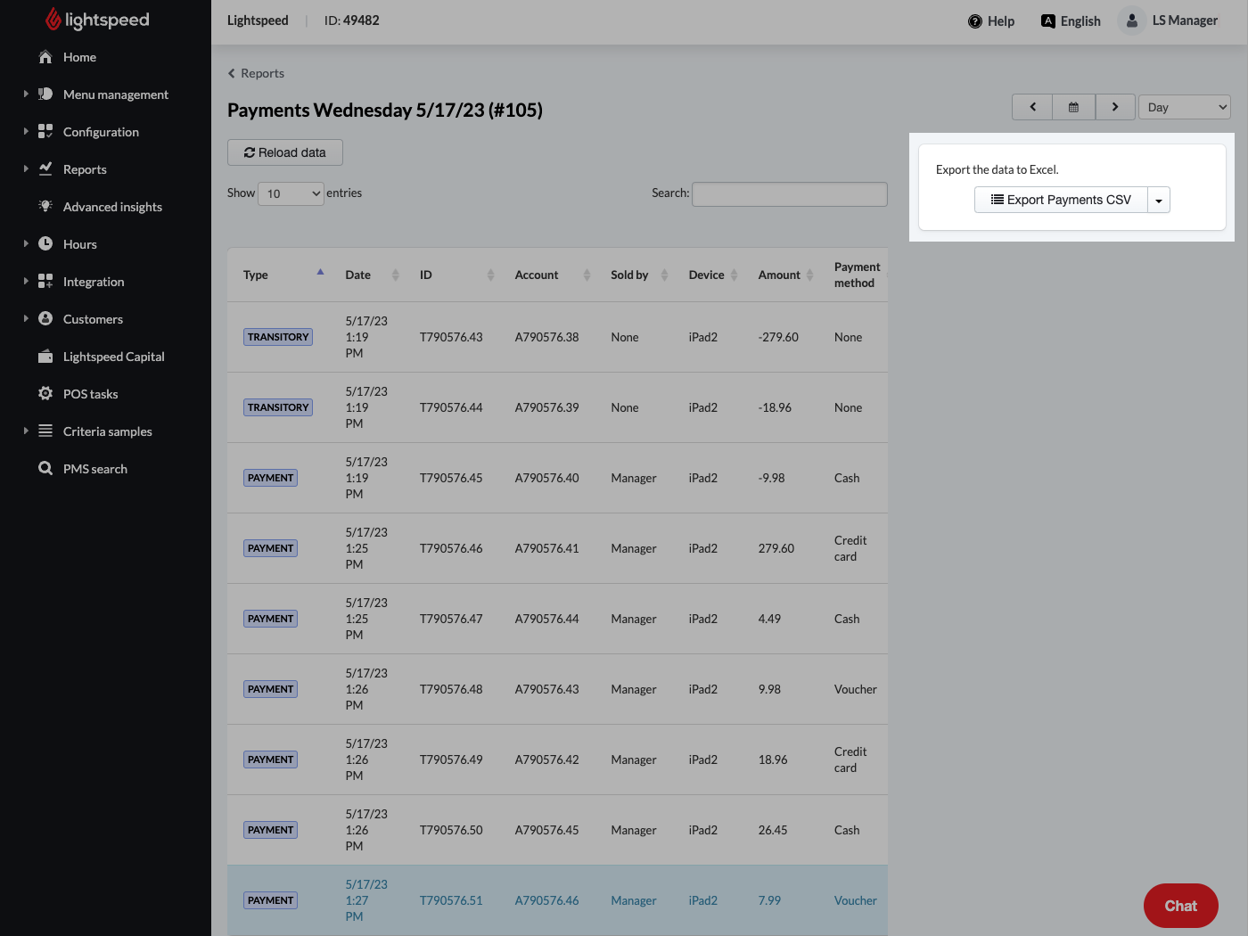
Task: Click the Lightspeed Capital wallet icon
Action: pyautogui.click(x=45, y=357)
